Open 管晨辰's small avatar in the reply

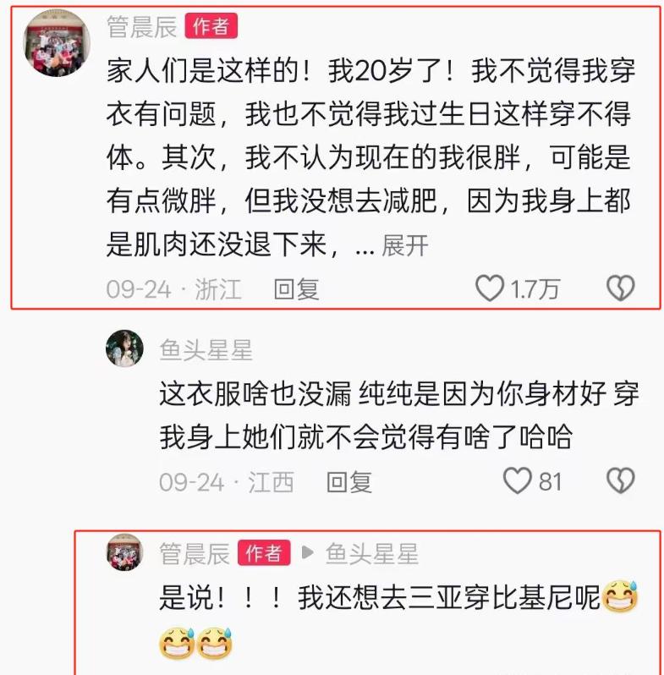pyautogui.click(x=124, y=552)
